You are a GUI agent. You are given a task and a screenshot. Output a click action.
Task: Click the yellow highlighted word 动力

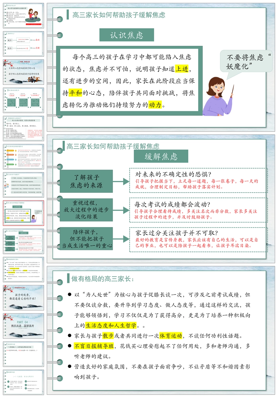coord(155,105)
